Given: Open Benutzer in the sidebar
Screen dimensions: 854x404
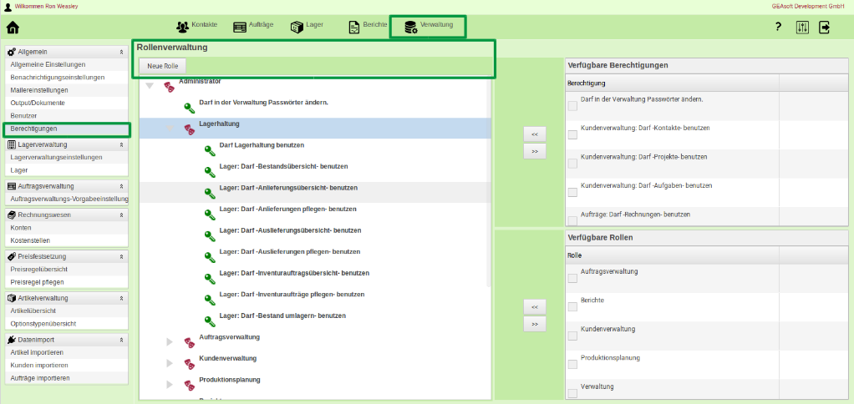Looking at the screenshot, I should [25, 115].
